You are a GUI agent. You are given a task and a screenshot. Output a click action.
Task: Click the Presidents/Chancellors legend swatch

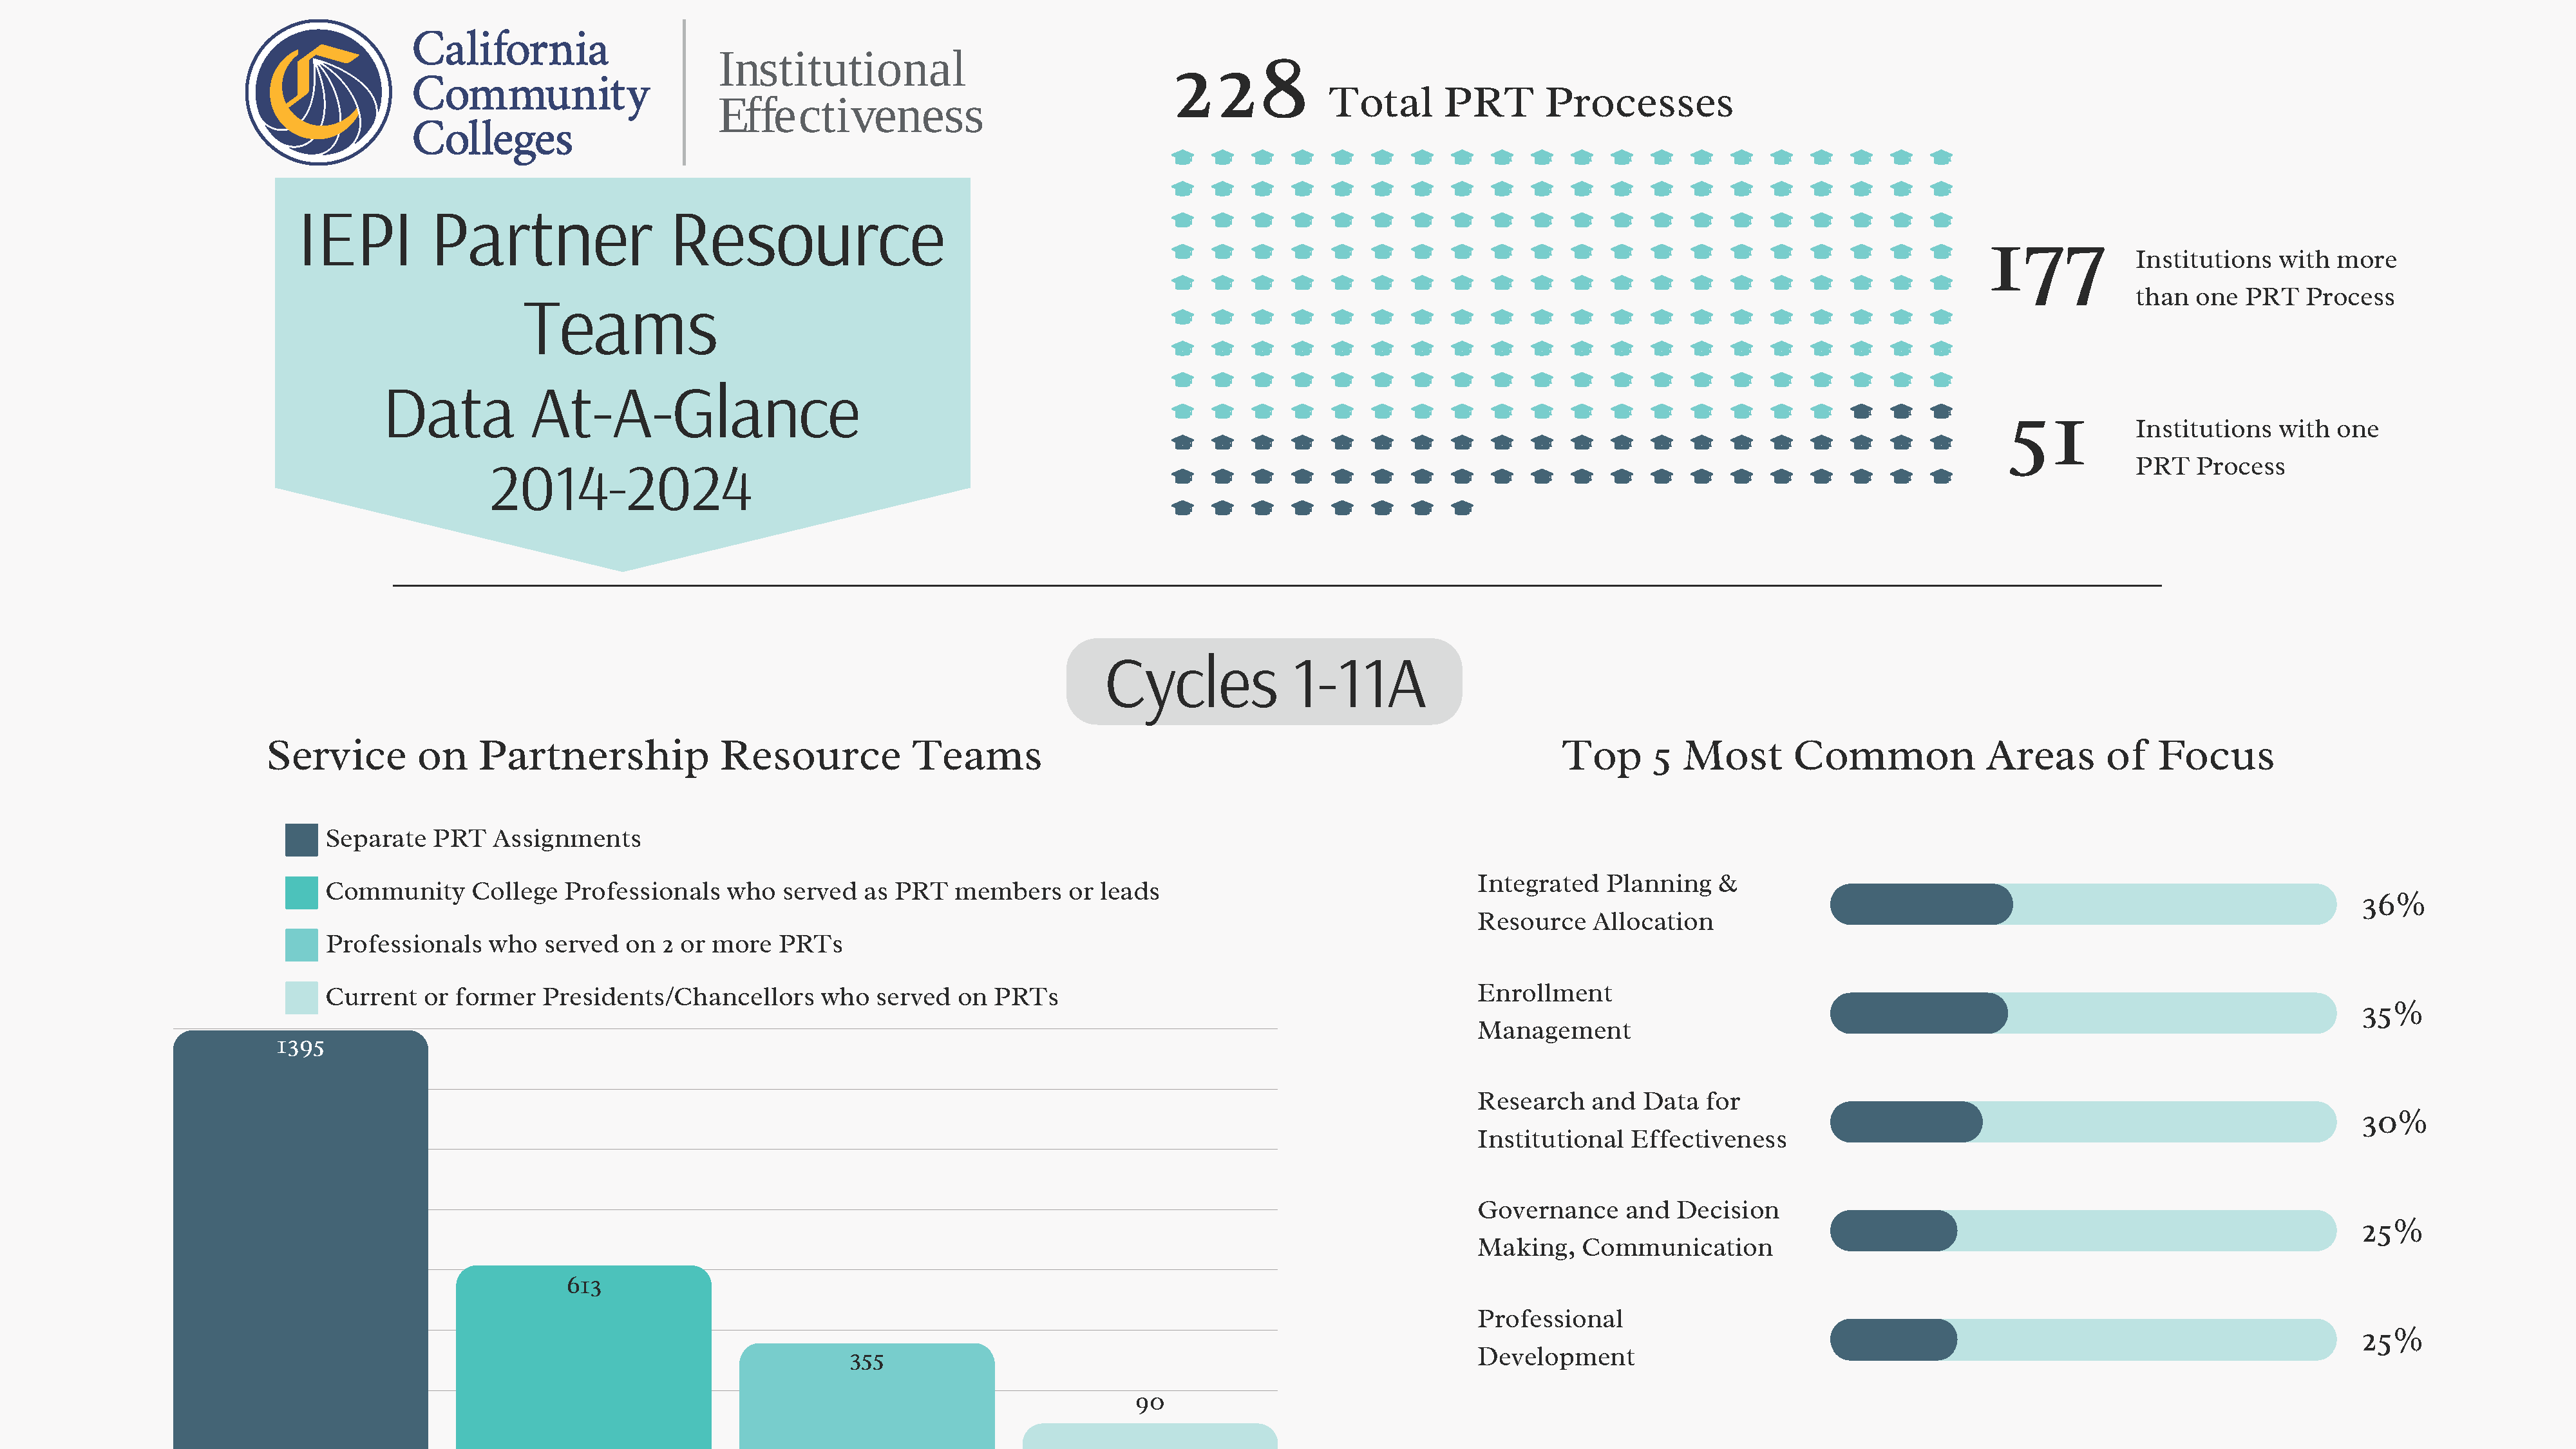click(x=301, y=997)
